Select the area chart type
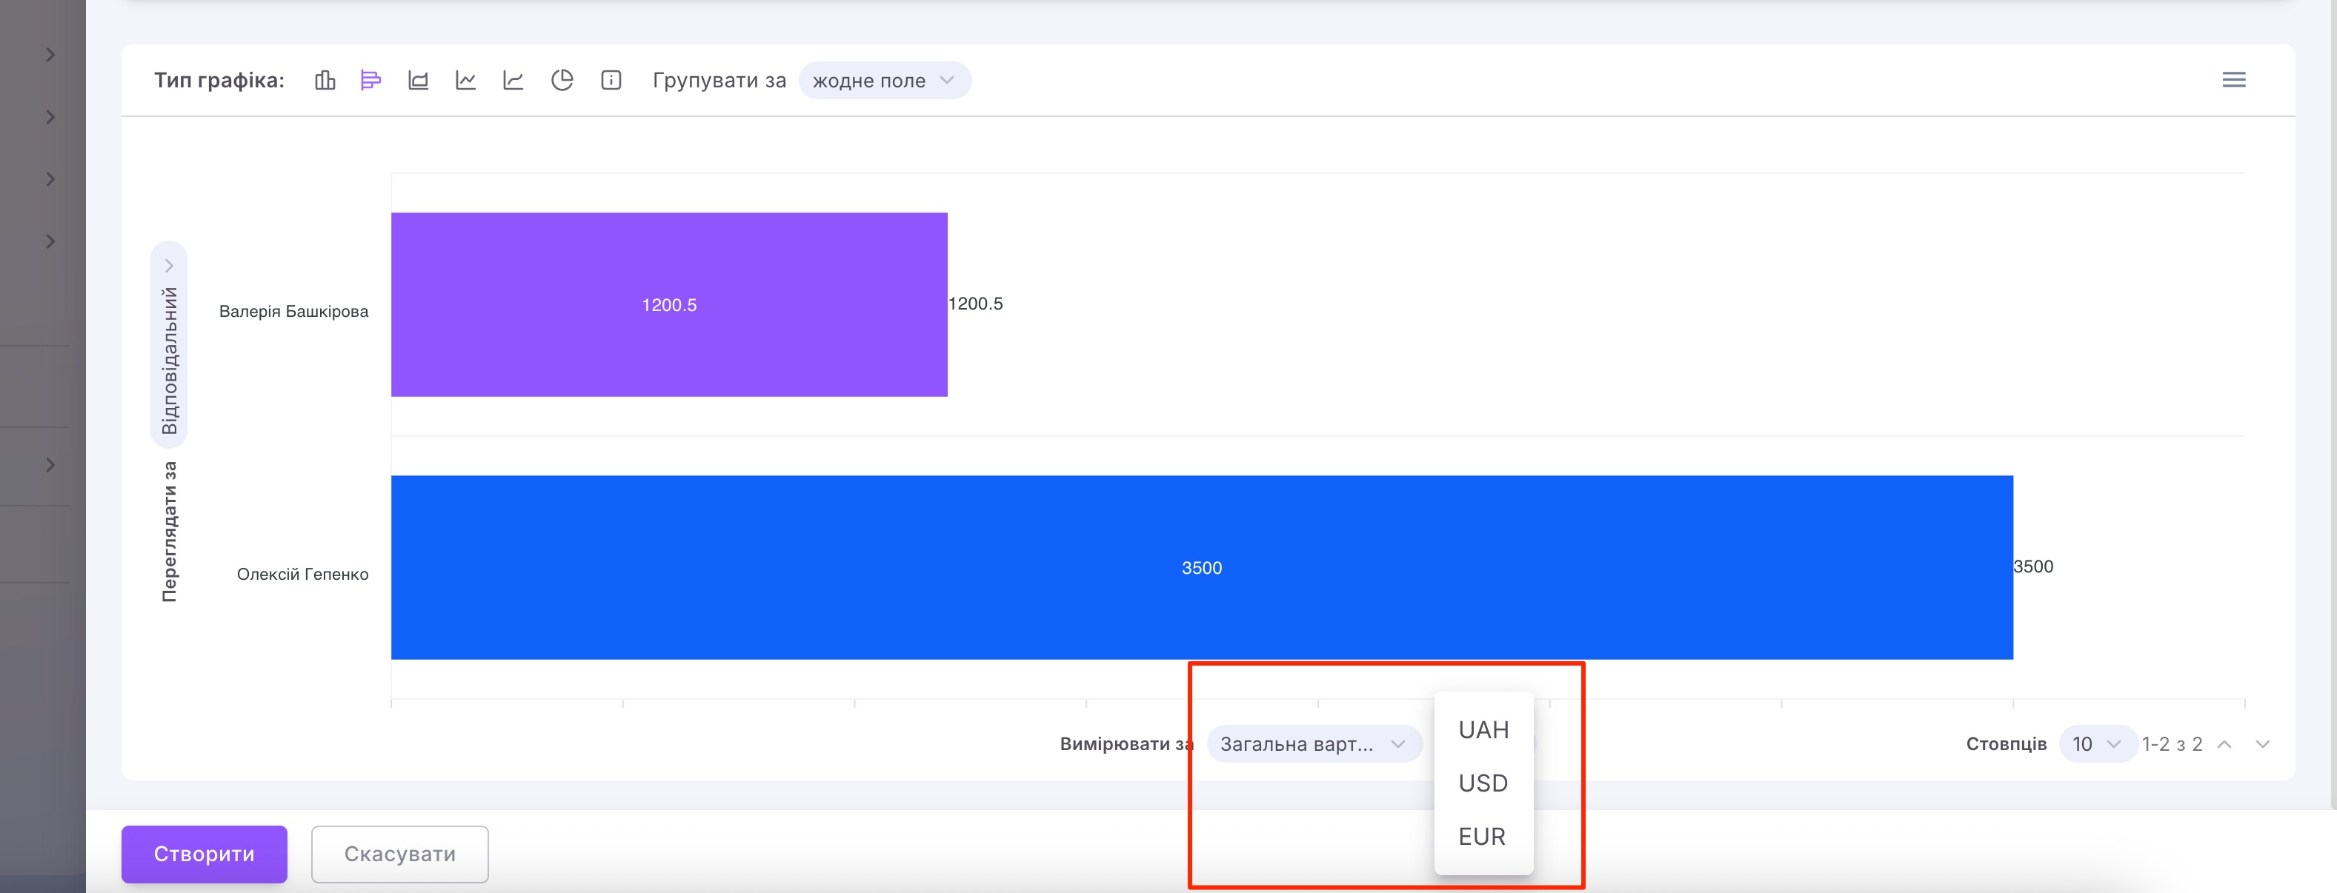This screenshot has width=2337, height=893. tap(418, 81)
